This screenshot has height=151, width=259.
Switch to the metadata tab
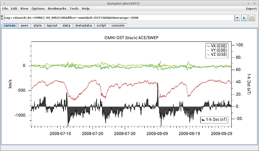[83, 25]
